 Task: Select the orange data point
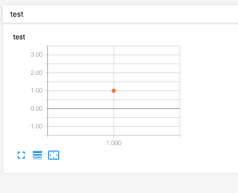(114, 91)
